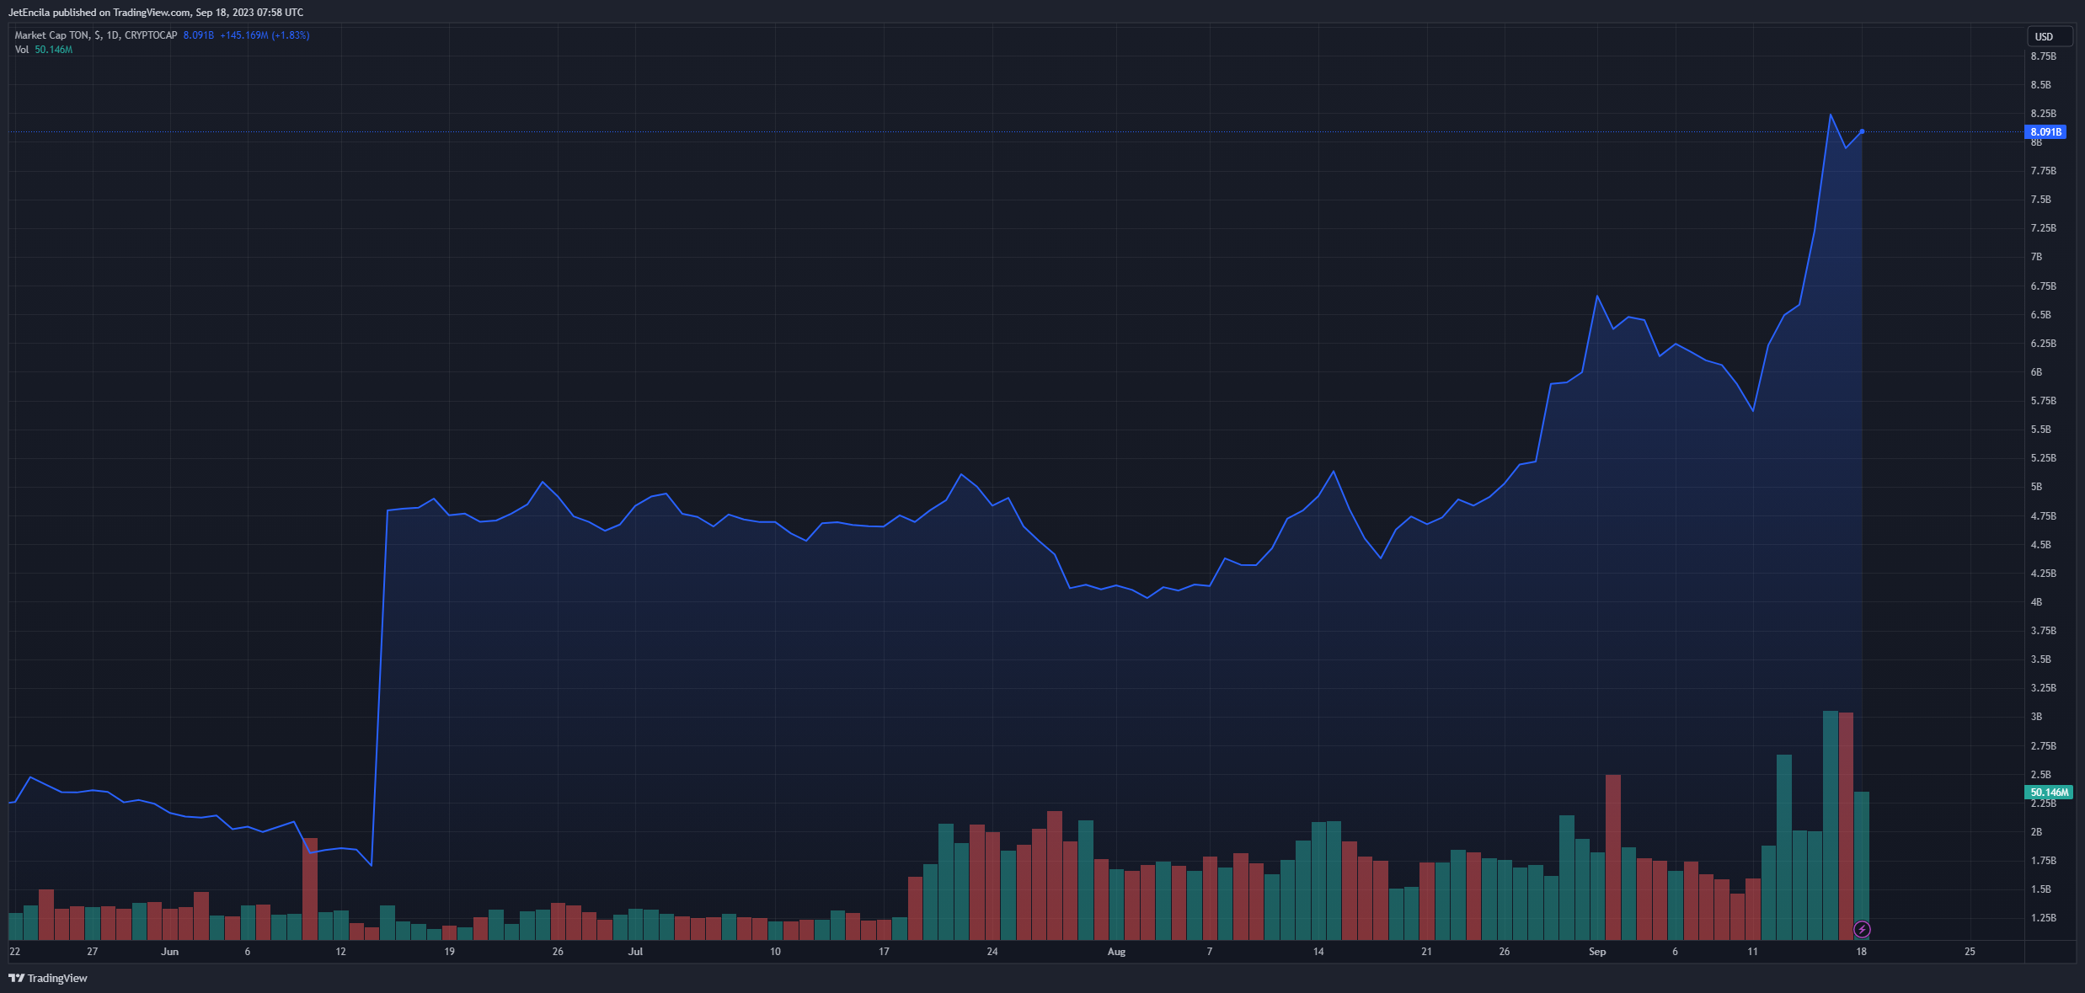Click the 3B price axis label
The height and width of the screenshot is (993, 2085).
2037,717
